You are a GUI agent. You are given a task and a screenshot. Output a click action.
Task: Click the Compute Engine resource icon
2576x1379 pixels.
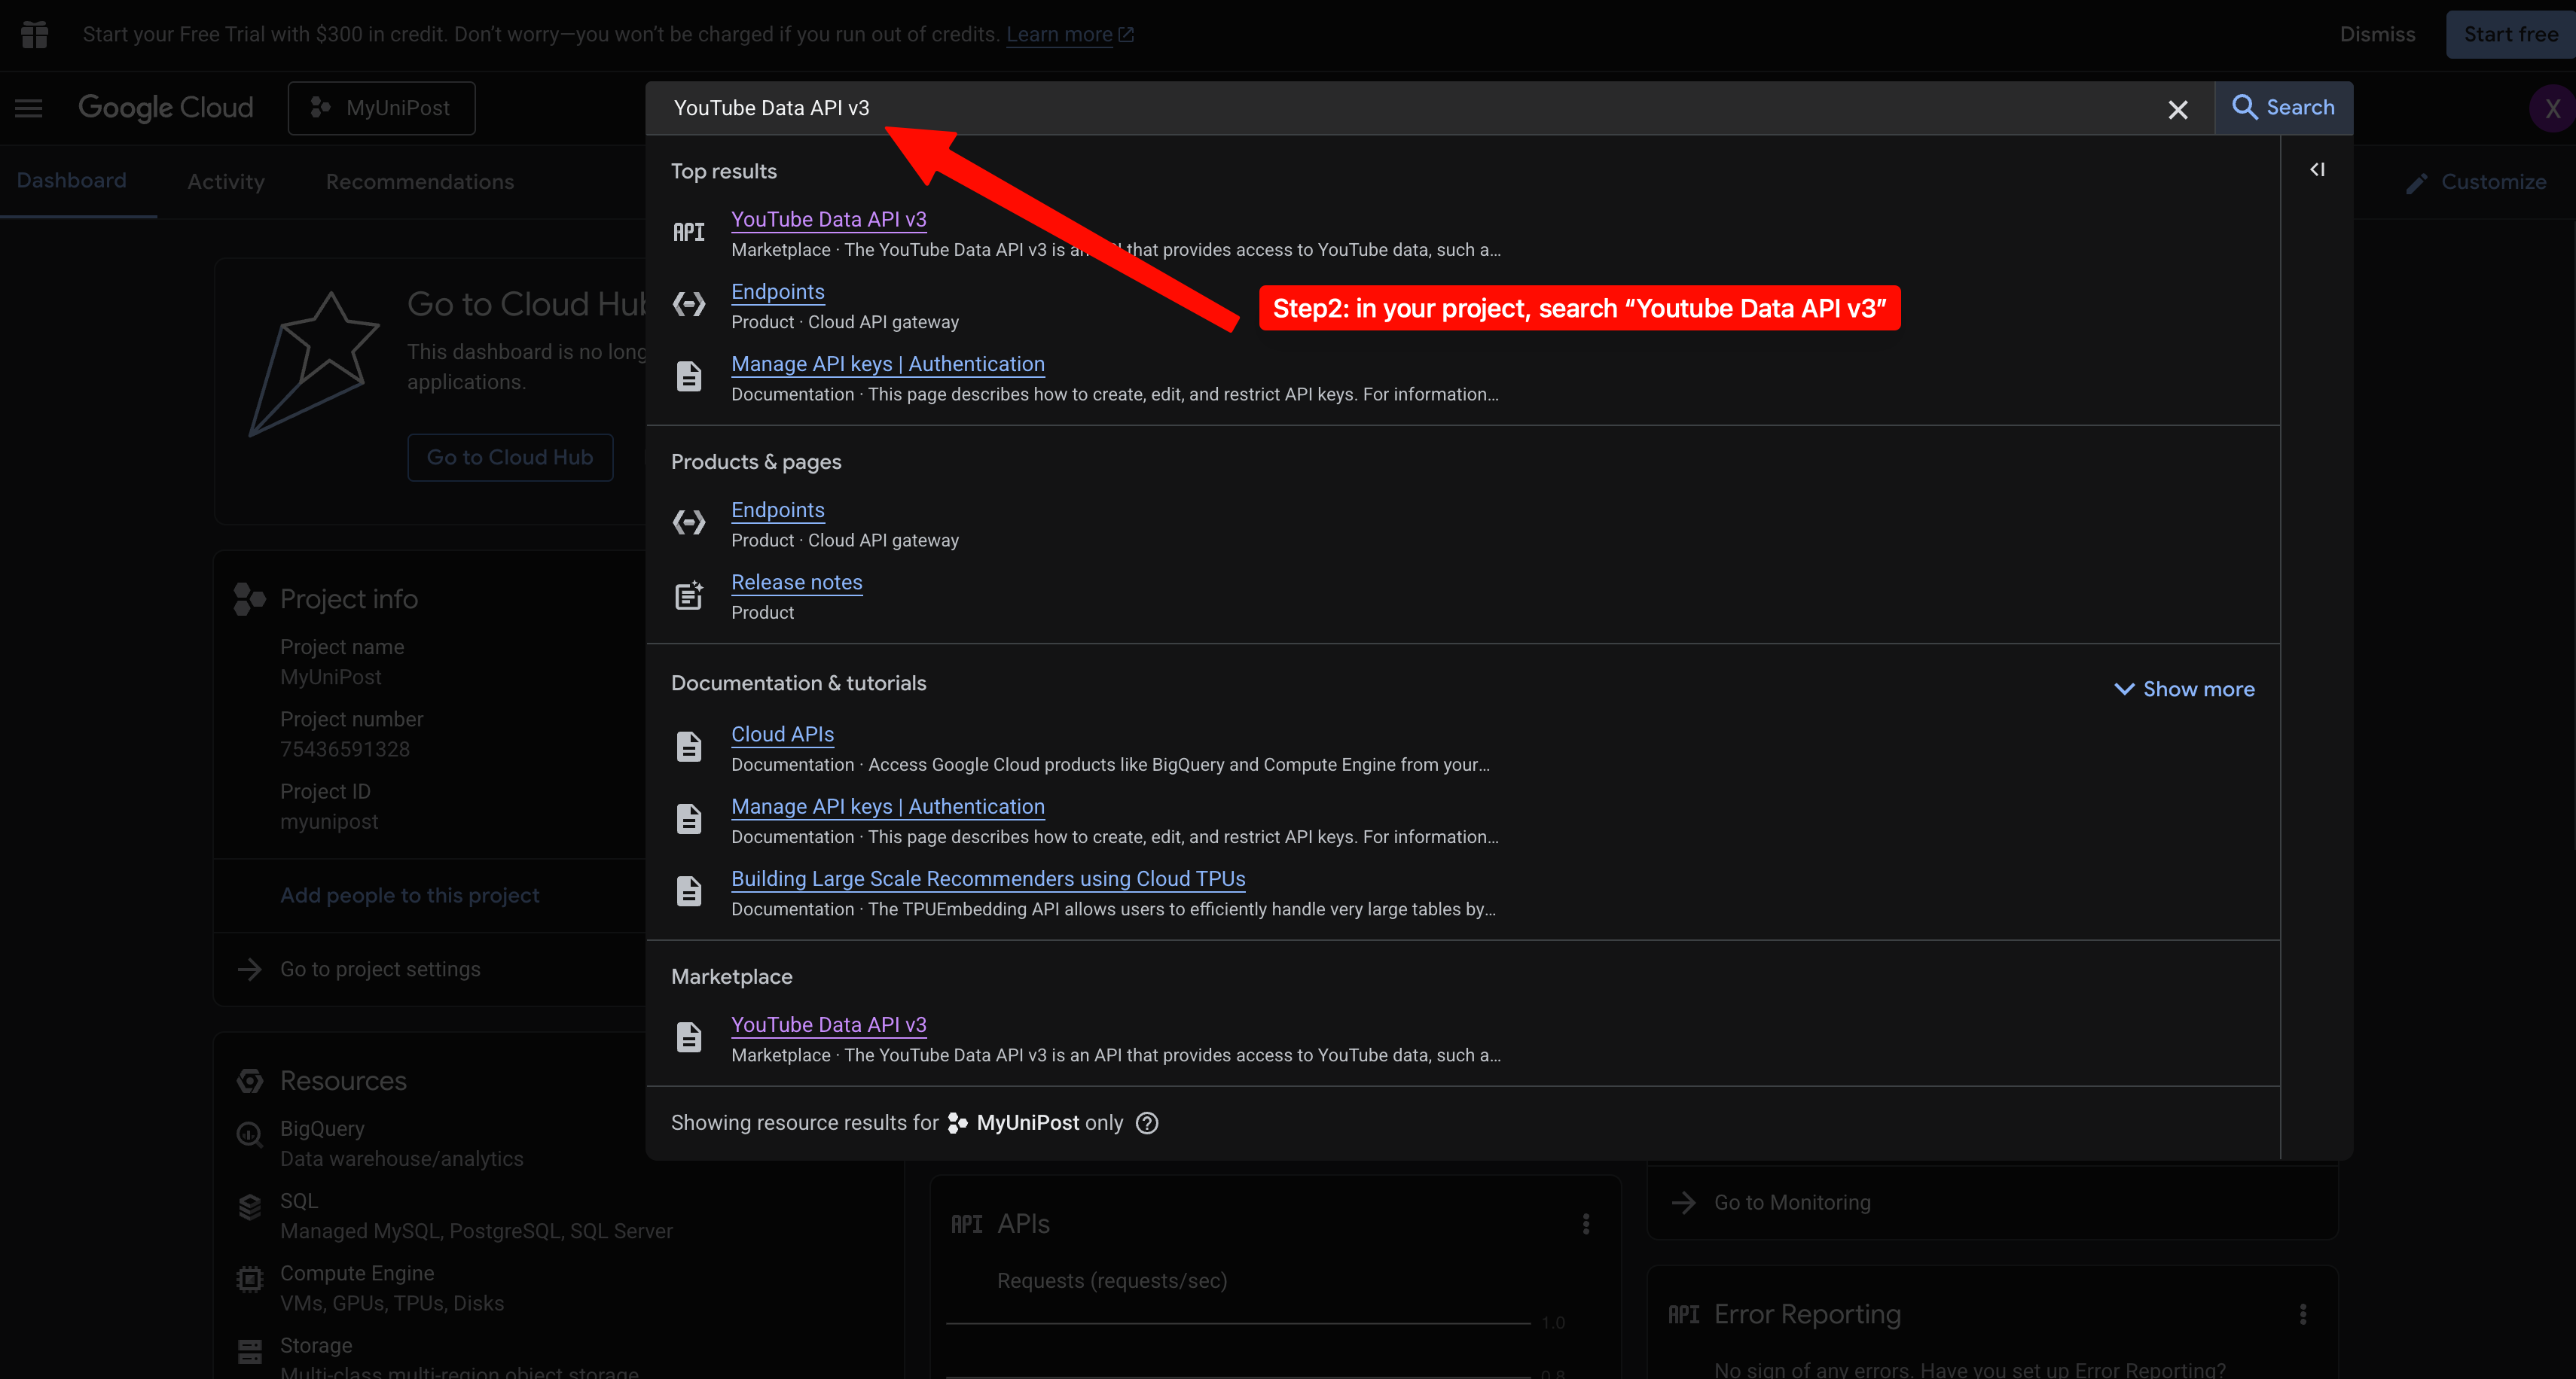249,1279
